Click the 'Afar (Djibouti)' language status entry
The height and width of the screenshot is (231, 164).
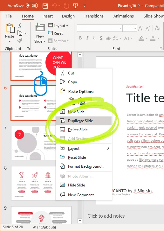coord(44,227)
